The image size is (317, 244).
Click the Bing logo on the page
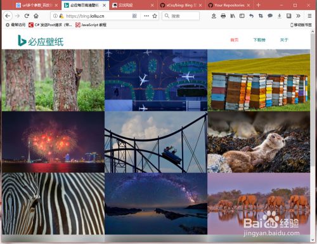click(41, 41)
